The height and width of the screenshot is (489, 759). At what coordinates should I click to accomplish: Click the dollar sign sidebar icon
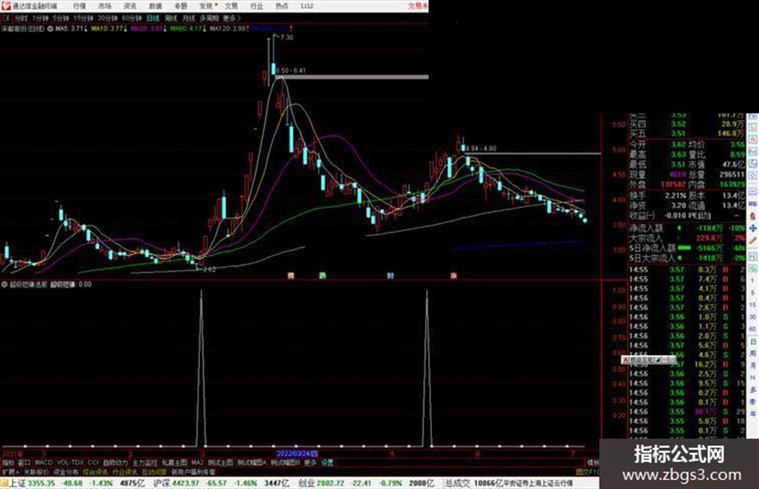pos(753,216)
